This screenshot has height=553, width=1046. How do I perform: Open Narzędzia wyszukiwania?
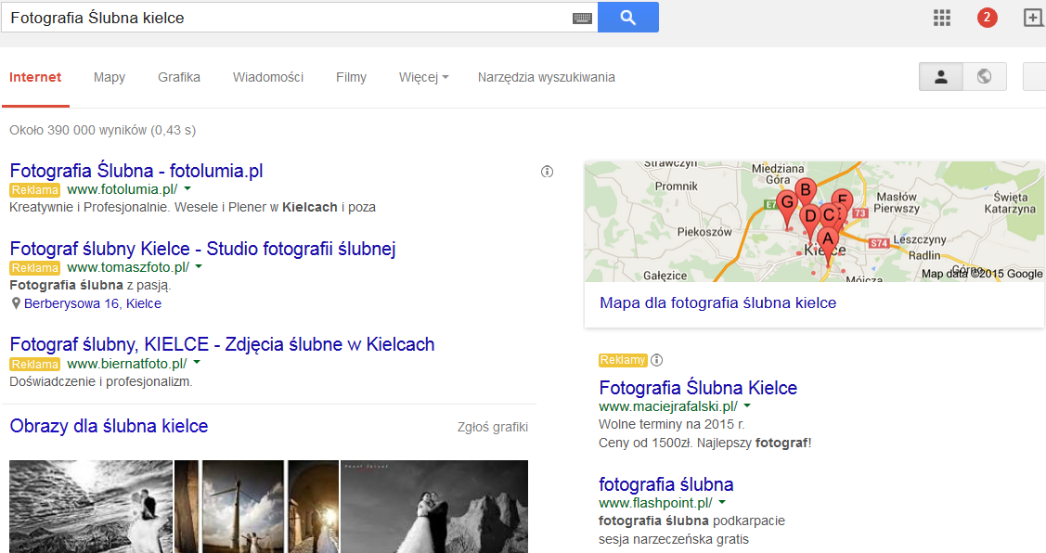pos(546,78)
